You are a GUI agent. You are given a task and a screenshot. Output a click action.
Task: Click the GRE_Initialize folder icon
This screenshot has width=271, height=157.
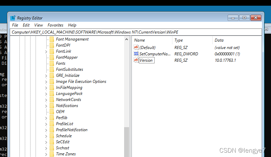(52, 75)
